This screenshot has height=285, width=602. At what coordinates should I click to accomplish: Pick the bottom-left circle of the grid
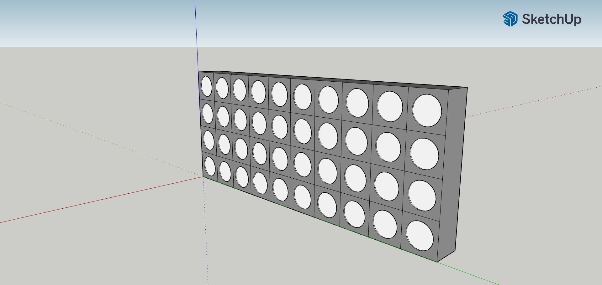[210, 166]
